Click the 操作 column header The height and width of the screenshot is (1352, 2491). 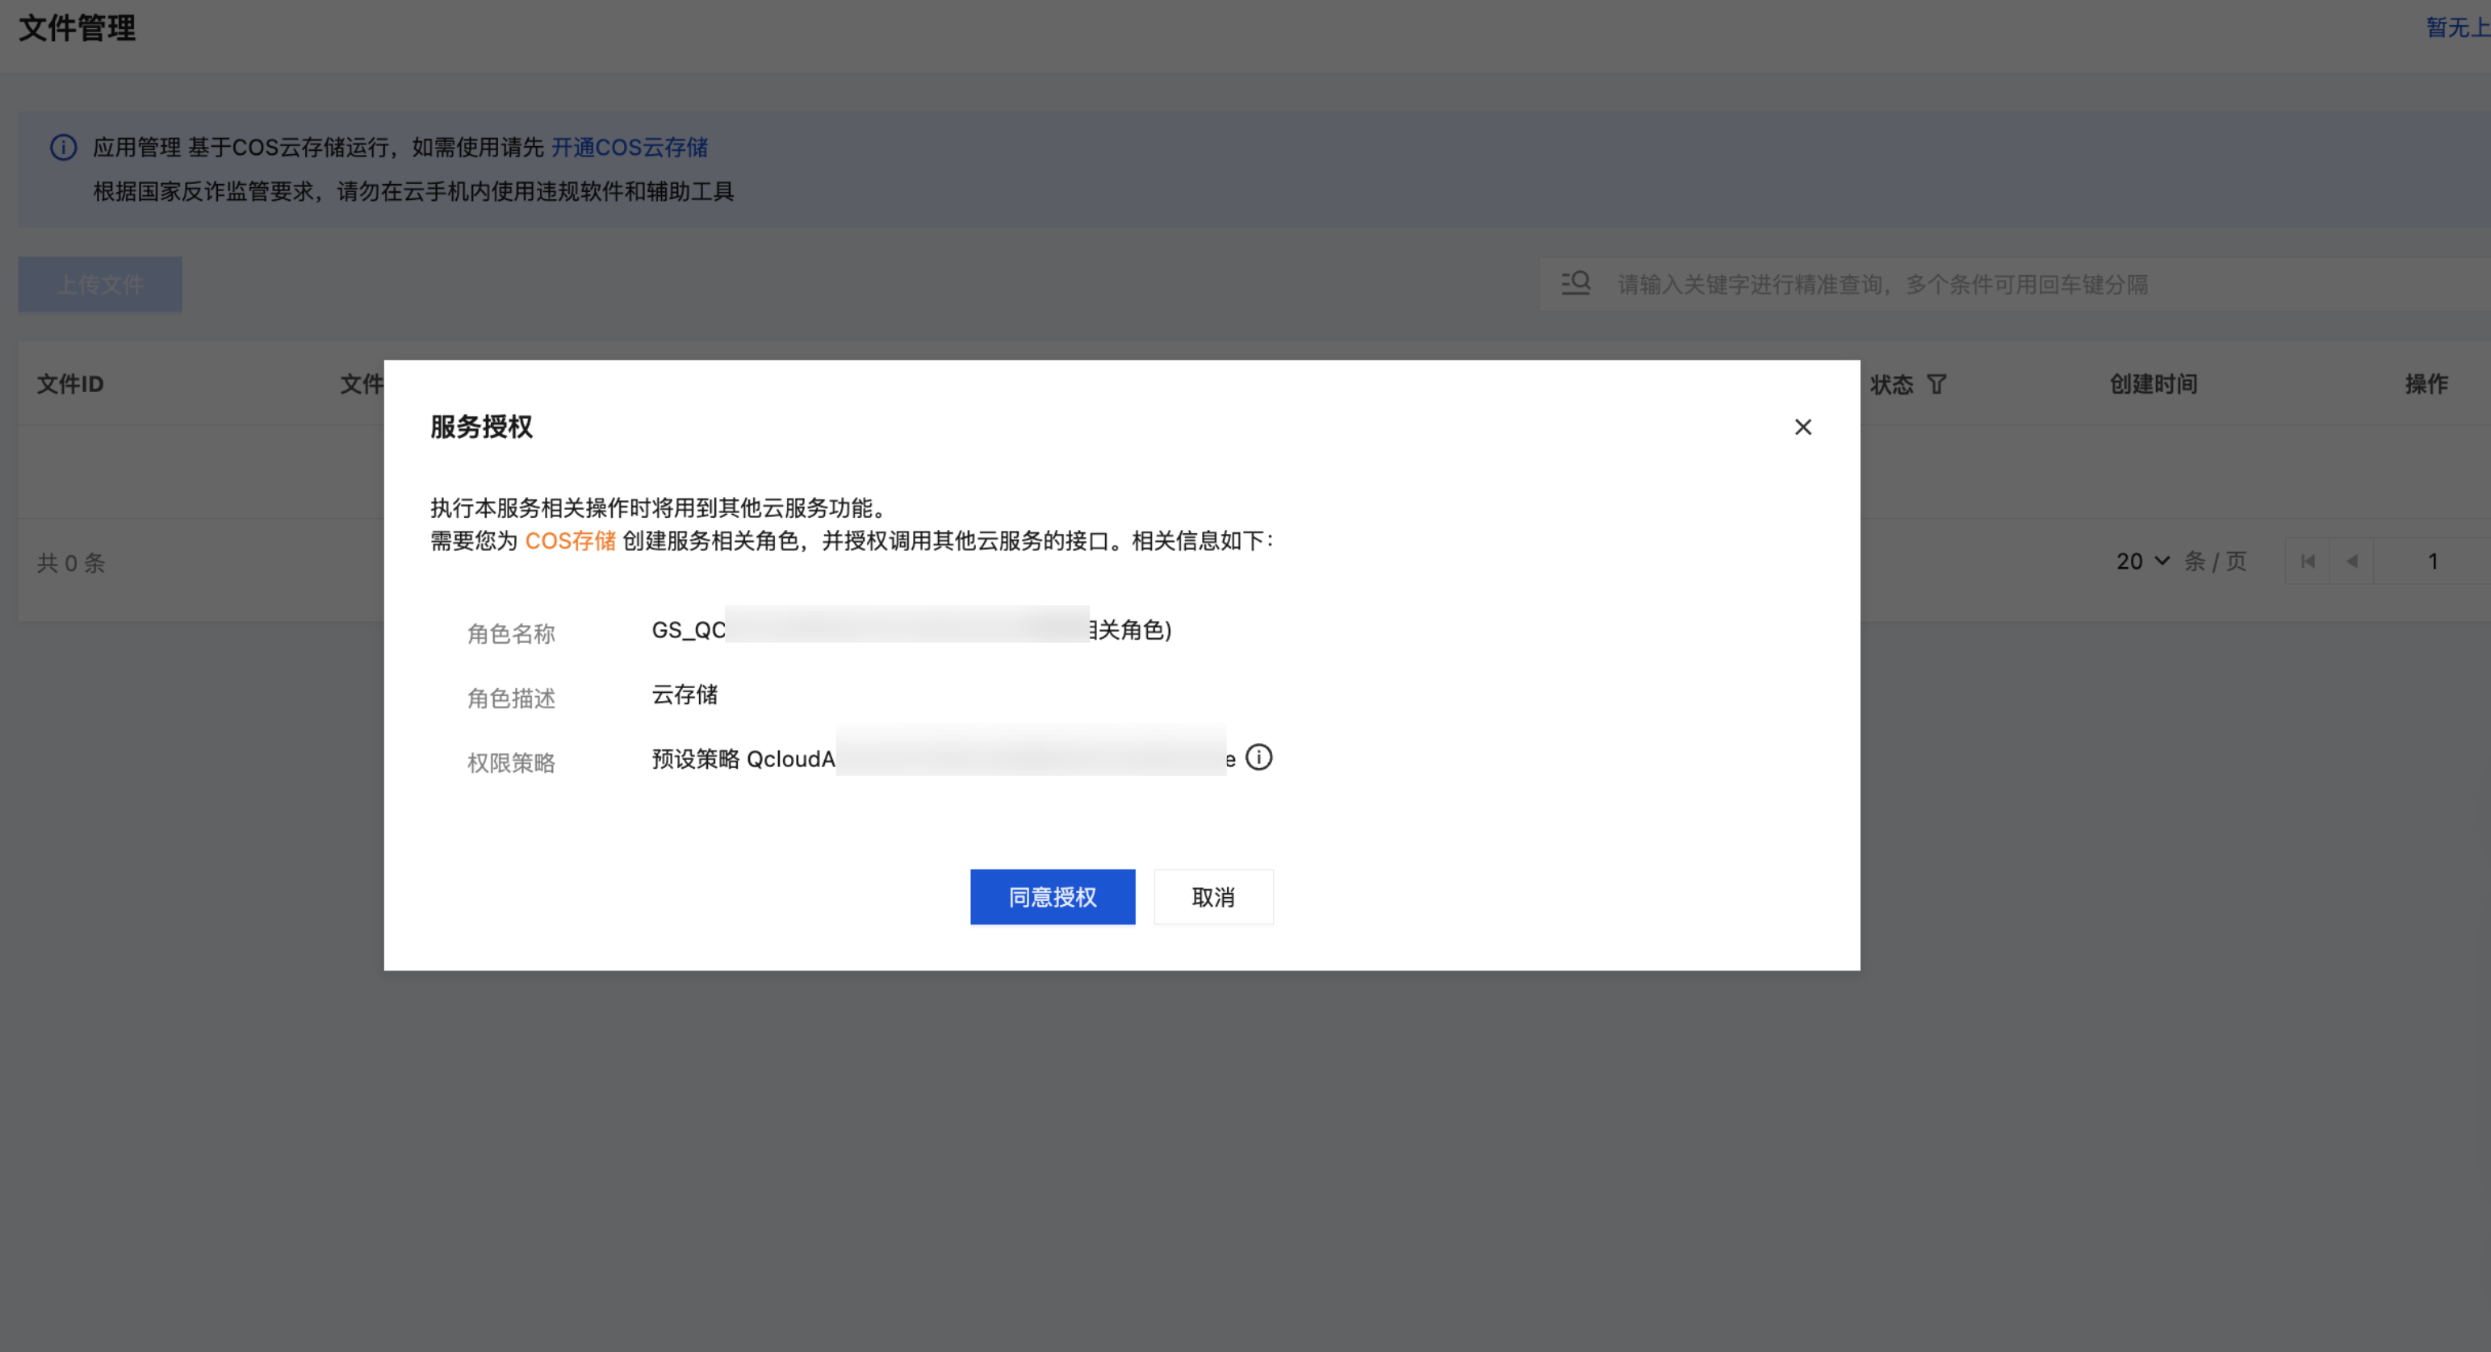click(x=2426, y=385)
